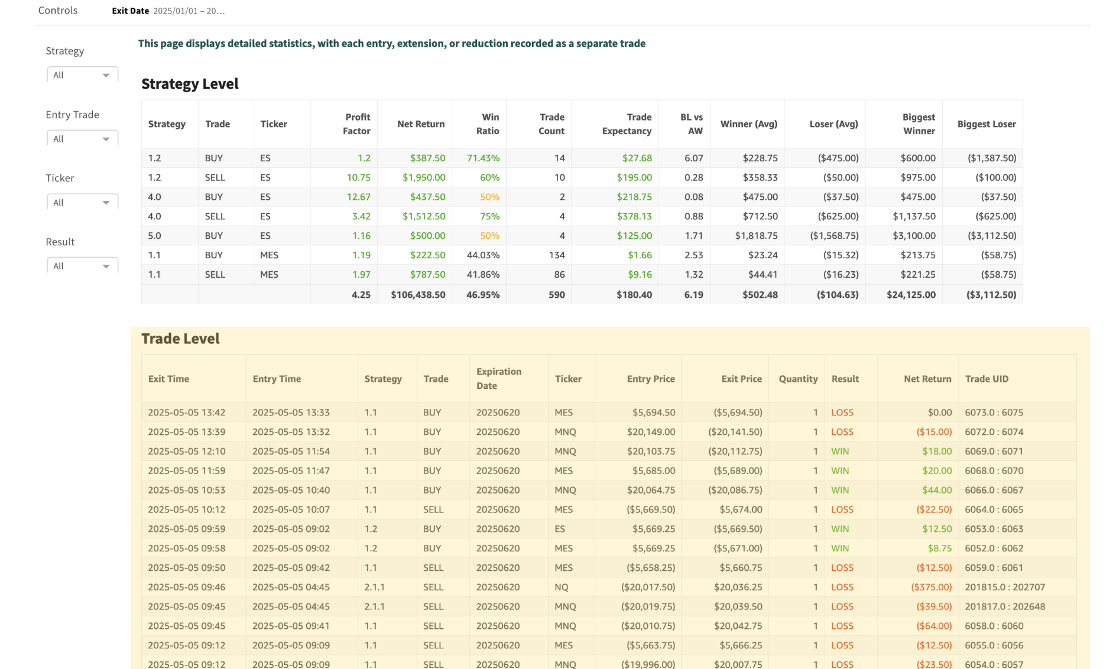Click the Win Ratio column header

[x=487, y=124]
